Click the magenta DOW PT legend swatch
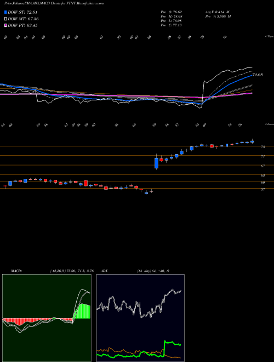Image resolution: width=274 pixels, height=362 pixels. (x=5, y=25)
